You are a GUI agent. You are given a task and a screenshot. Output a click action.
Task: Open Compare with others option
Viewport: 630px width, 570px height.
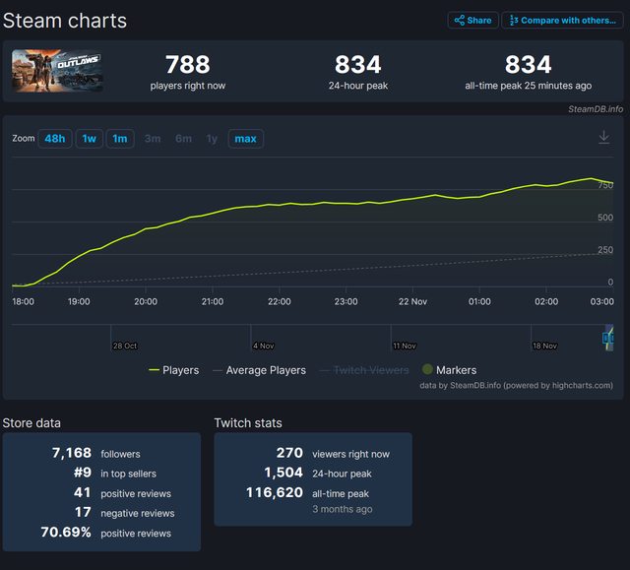pos(562,20)
